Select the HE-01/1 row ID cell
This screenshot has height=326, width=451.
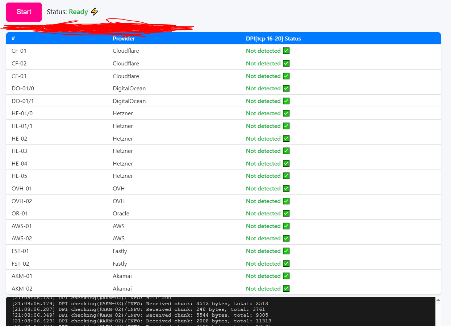[x=22, y=126]
